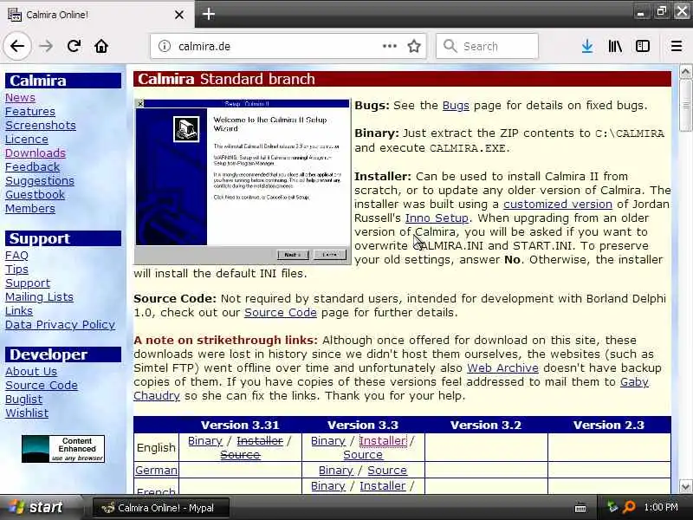Click the vertical scrollbar up arrow
Viewport: 693px width, 520px height.
point(685,72)
